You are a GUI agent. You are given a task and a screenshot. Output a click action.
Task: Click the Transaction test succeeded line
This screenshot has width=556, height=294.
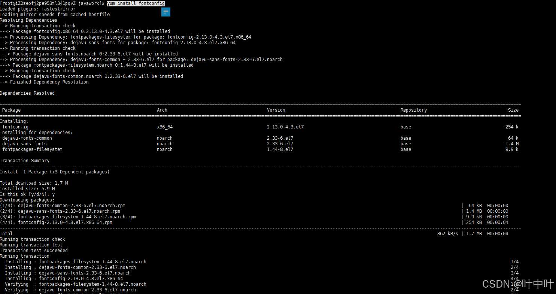click(34, 250)
